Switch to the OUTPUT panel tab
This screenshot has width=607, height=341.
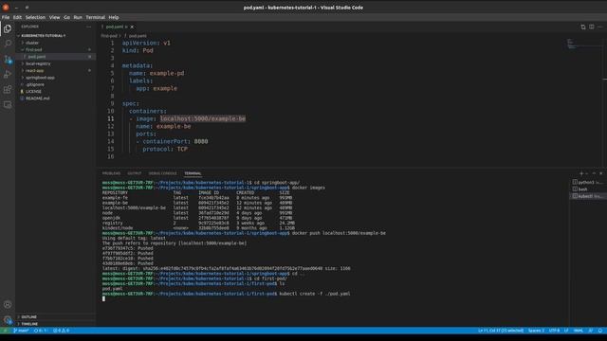(x=135, y=173)
